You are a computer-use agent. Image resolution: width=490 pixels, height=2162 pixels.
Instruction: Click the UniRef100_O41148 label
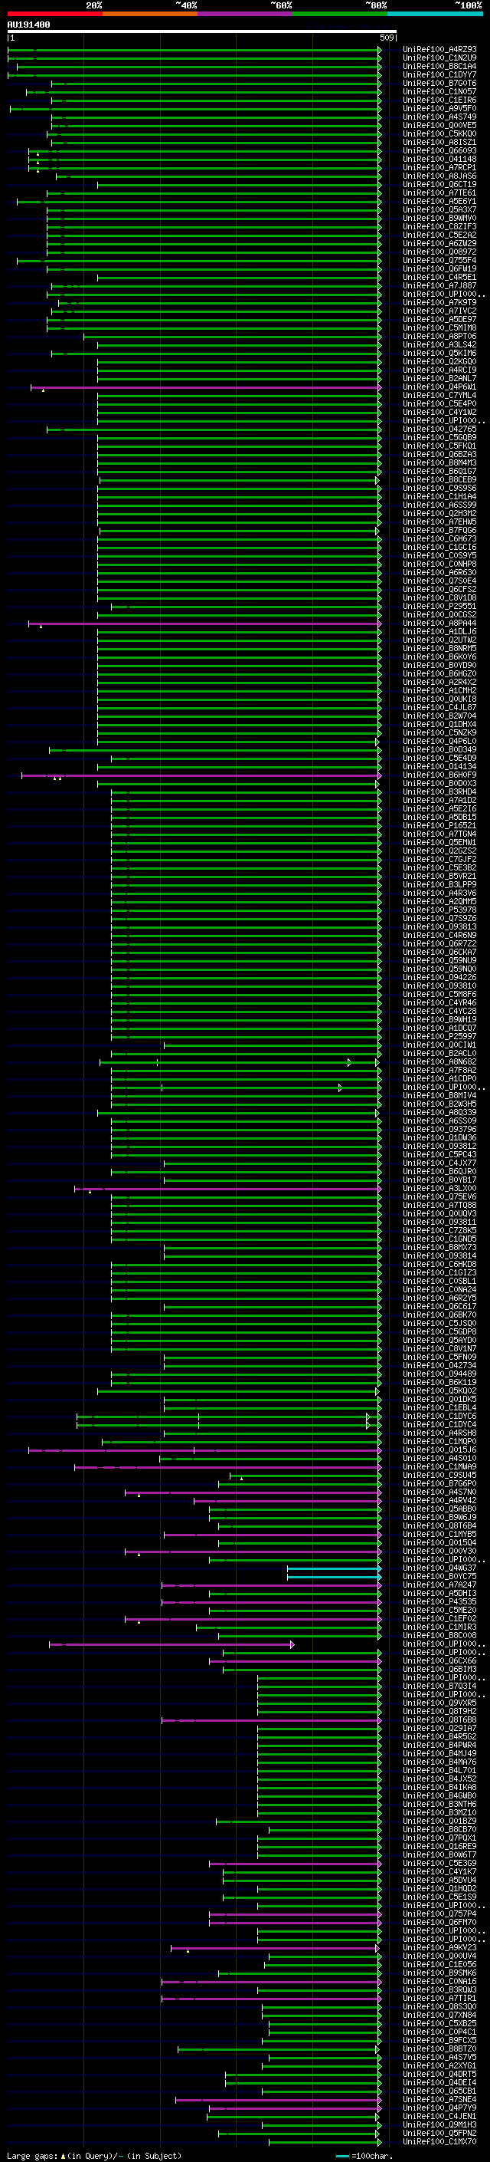(439, 160)
